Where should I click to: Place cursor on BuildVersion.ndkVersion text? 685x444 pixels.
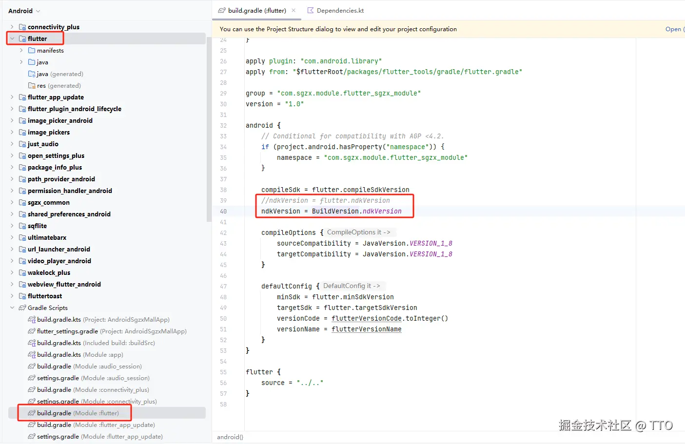(357, 211)
